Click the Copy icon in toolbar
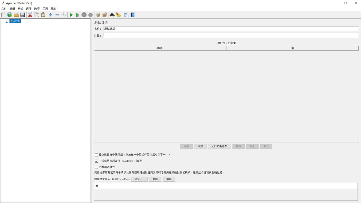361x203 pixels. coord(37,15)
